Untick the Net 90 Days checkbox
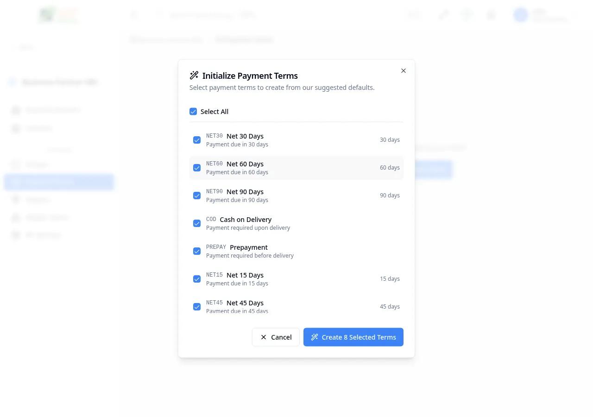 [197, 196]
